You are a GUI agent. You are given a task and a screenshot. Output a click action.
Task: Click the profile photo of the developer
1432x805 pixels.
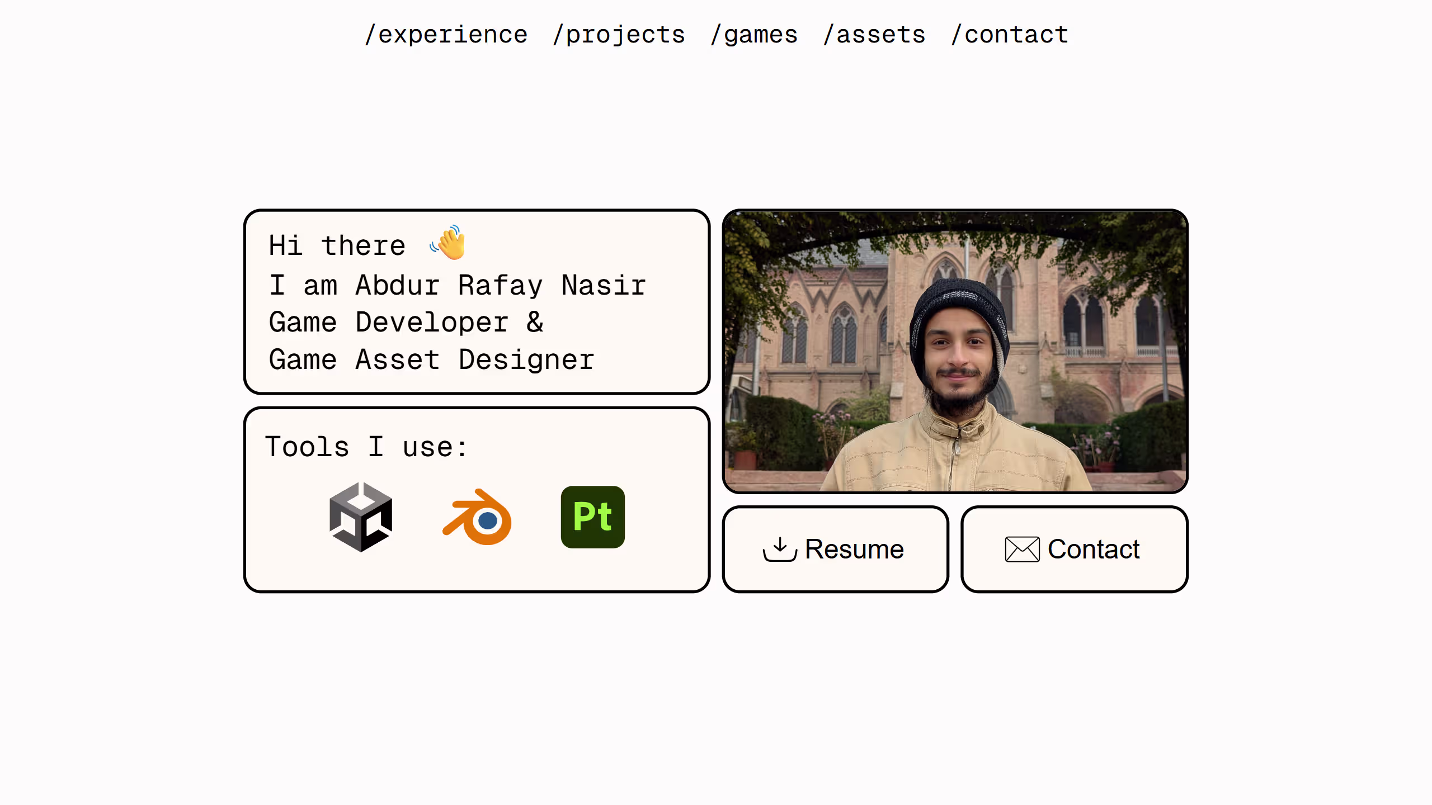pos(955,352)
